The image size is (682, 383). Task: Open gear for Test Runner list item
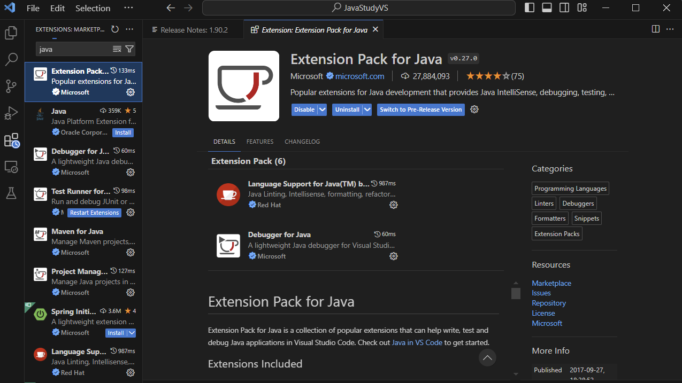[131, 213]
